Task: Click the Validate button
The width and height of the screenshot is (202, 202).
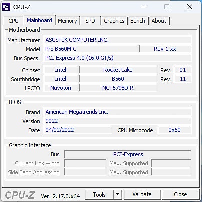Action: (x=142, y=194)
